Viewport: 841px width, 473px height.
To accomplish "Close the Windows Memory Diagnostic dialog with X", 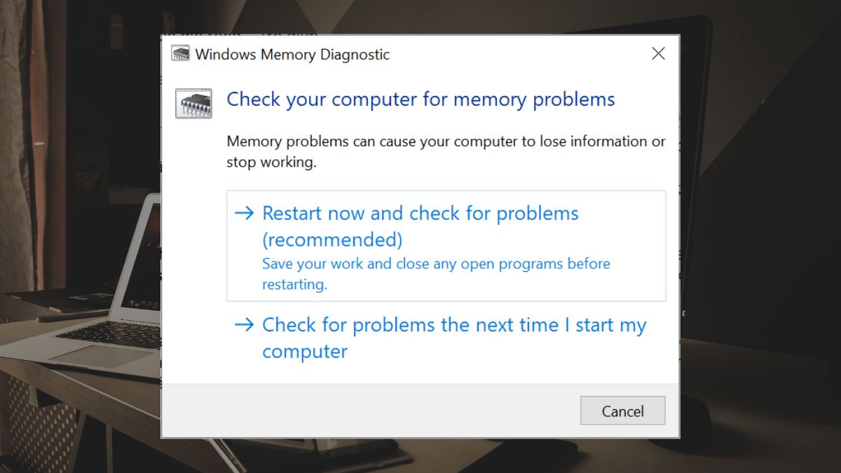I will 658,54.
